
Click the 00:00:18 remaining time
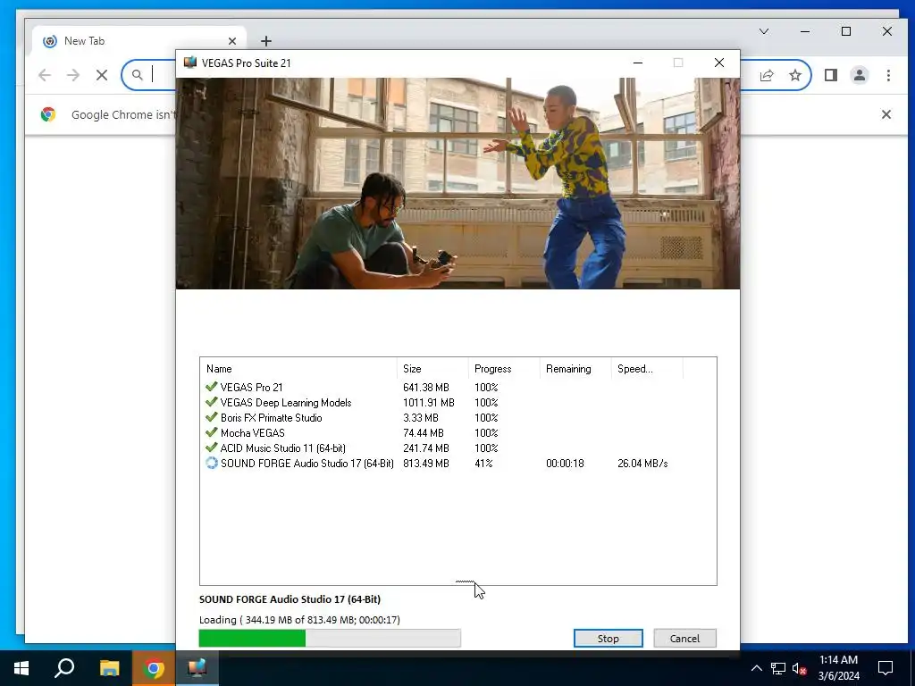(565, 464)
